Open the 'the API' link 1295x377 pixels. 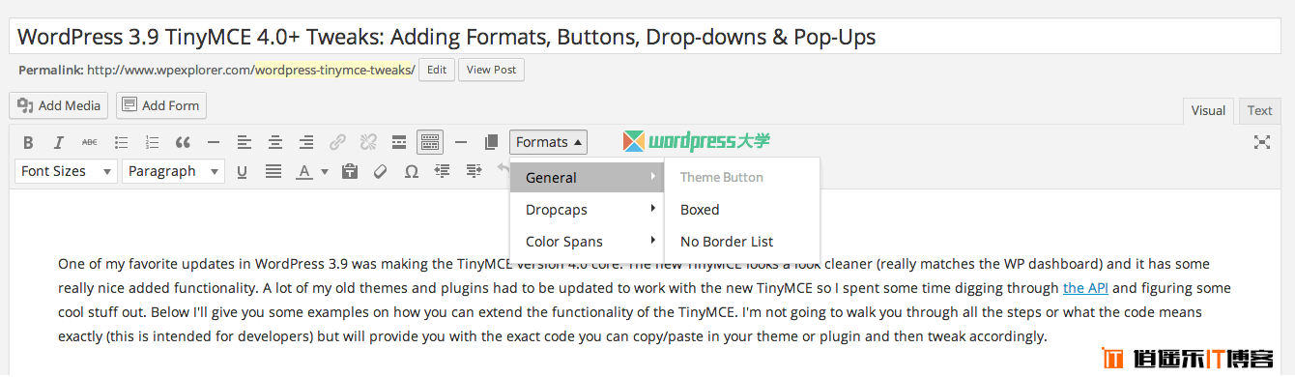(x=1085, y=288)
